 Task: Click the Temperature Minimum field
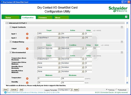[49, 79]
